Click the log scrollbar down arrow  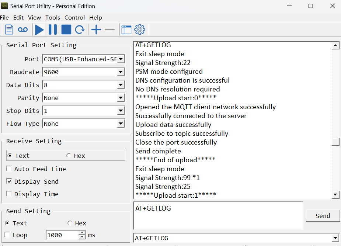point(335,195)
